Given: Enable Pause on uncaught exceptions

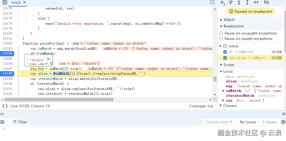Looking at the screenshot, I should coord(221,33).
